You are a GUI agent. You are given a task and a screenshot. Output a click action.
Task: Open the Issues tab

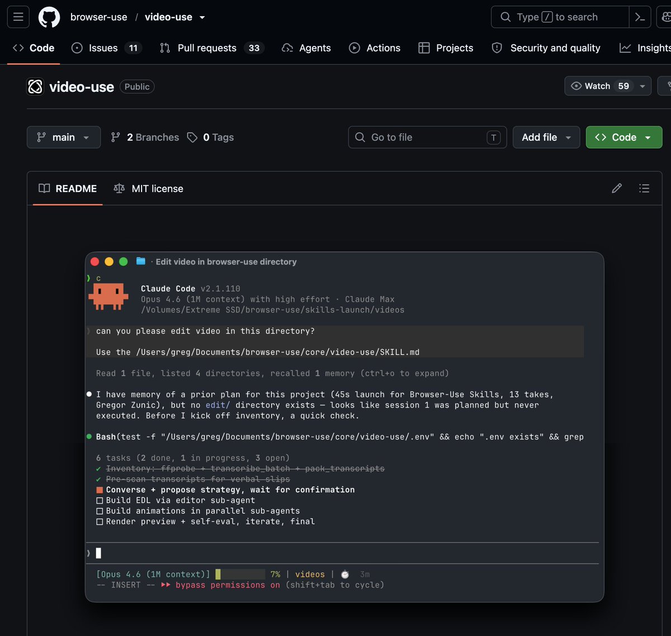(x=106, y=48)
